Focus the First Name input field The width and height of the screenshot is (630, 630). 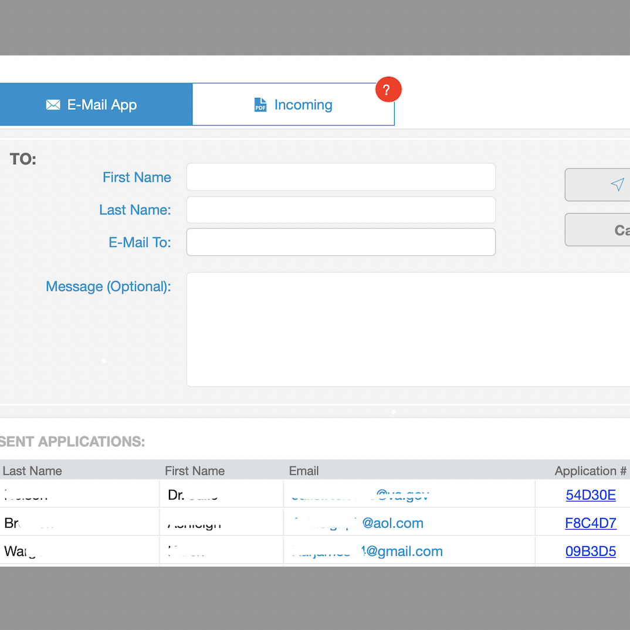pos(341,177)
